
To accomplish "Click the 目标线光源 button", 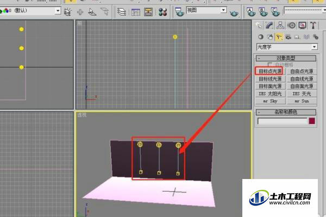I will [270, 79].
